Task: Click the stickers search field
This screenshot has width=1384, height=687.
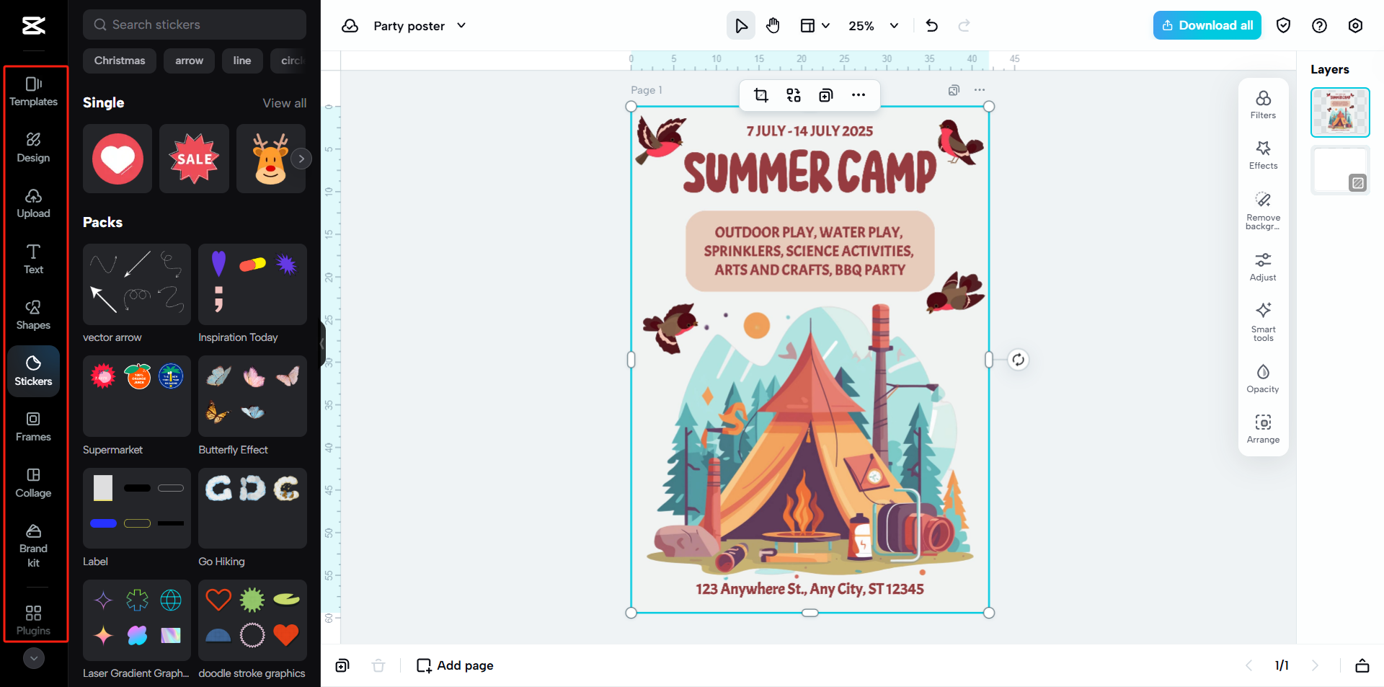Action: coord(194,24)
